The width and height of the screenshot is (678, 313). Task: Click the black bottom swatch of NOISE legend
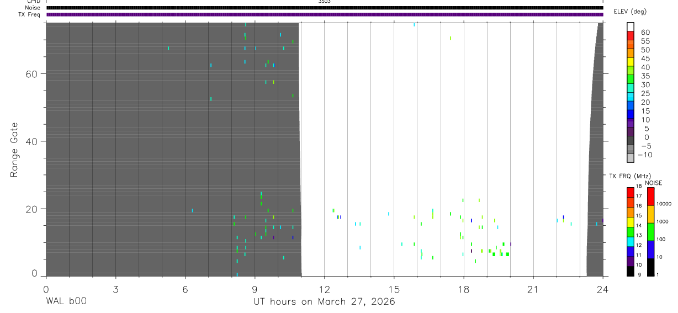pos(651,267)
